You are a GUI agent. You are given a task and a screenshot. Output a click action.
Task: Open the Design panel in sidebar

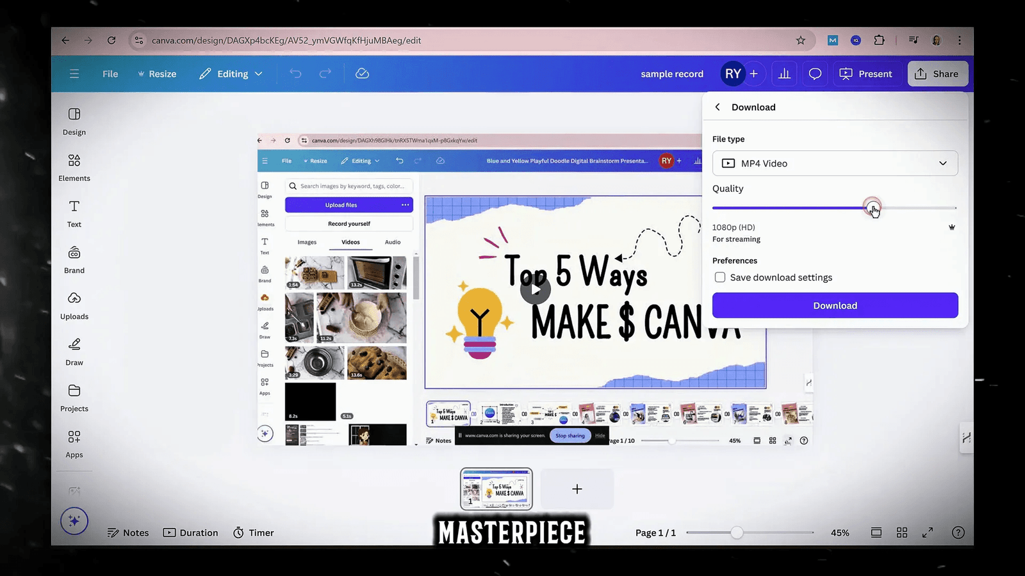click(74, 121)
